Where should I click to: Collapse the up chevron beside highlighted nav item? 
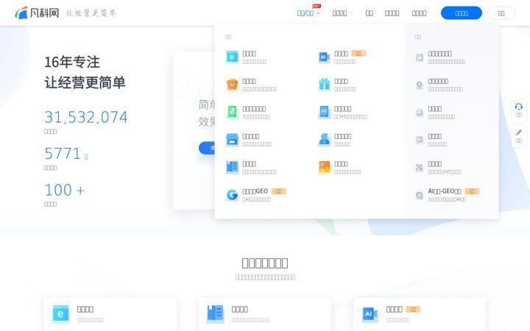(x=318, y=13)
